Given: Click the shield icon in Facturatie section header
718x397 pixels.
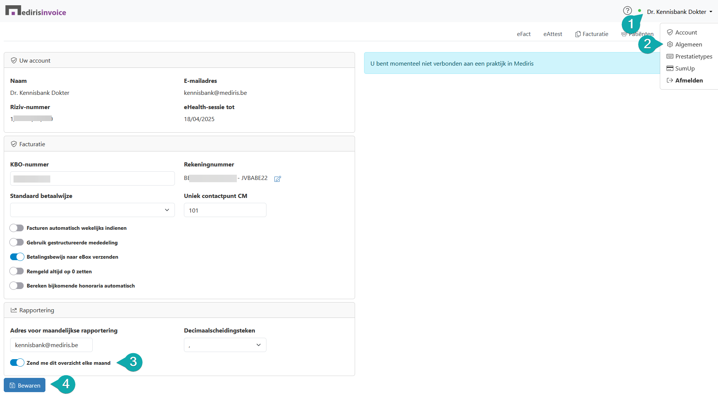Looking at the screenshot, I should pyautogui.click(x=14, y=144).
